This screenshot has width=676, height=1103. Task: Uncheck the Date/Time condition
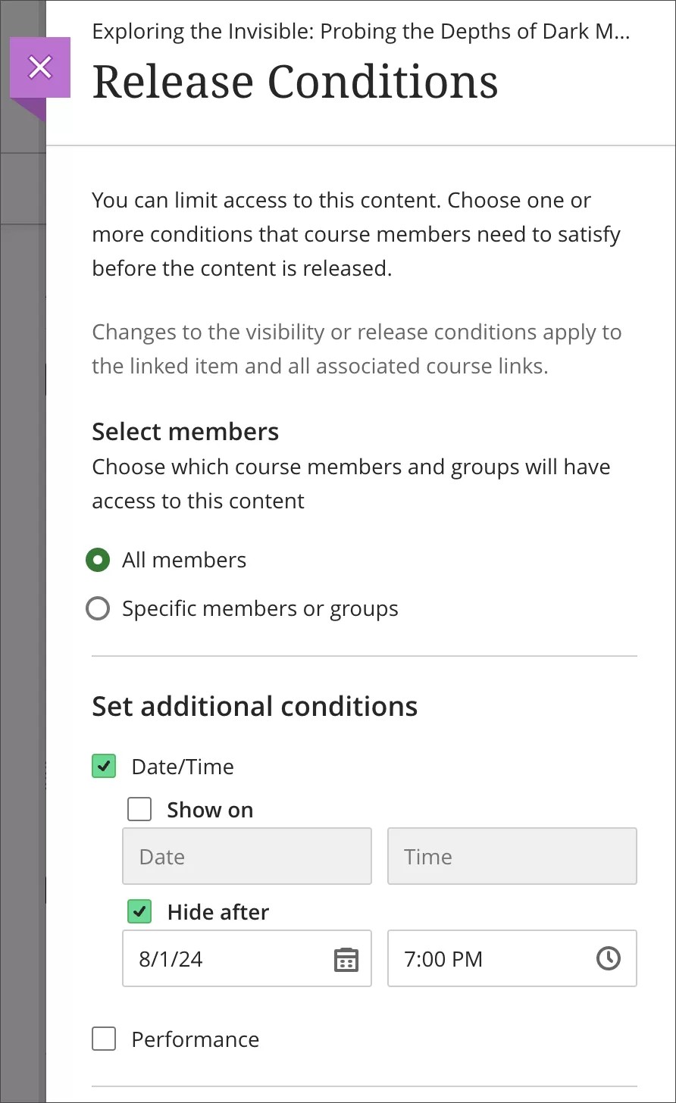[x=103, y=767]
